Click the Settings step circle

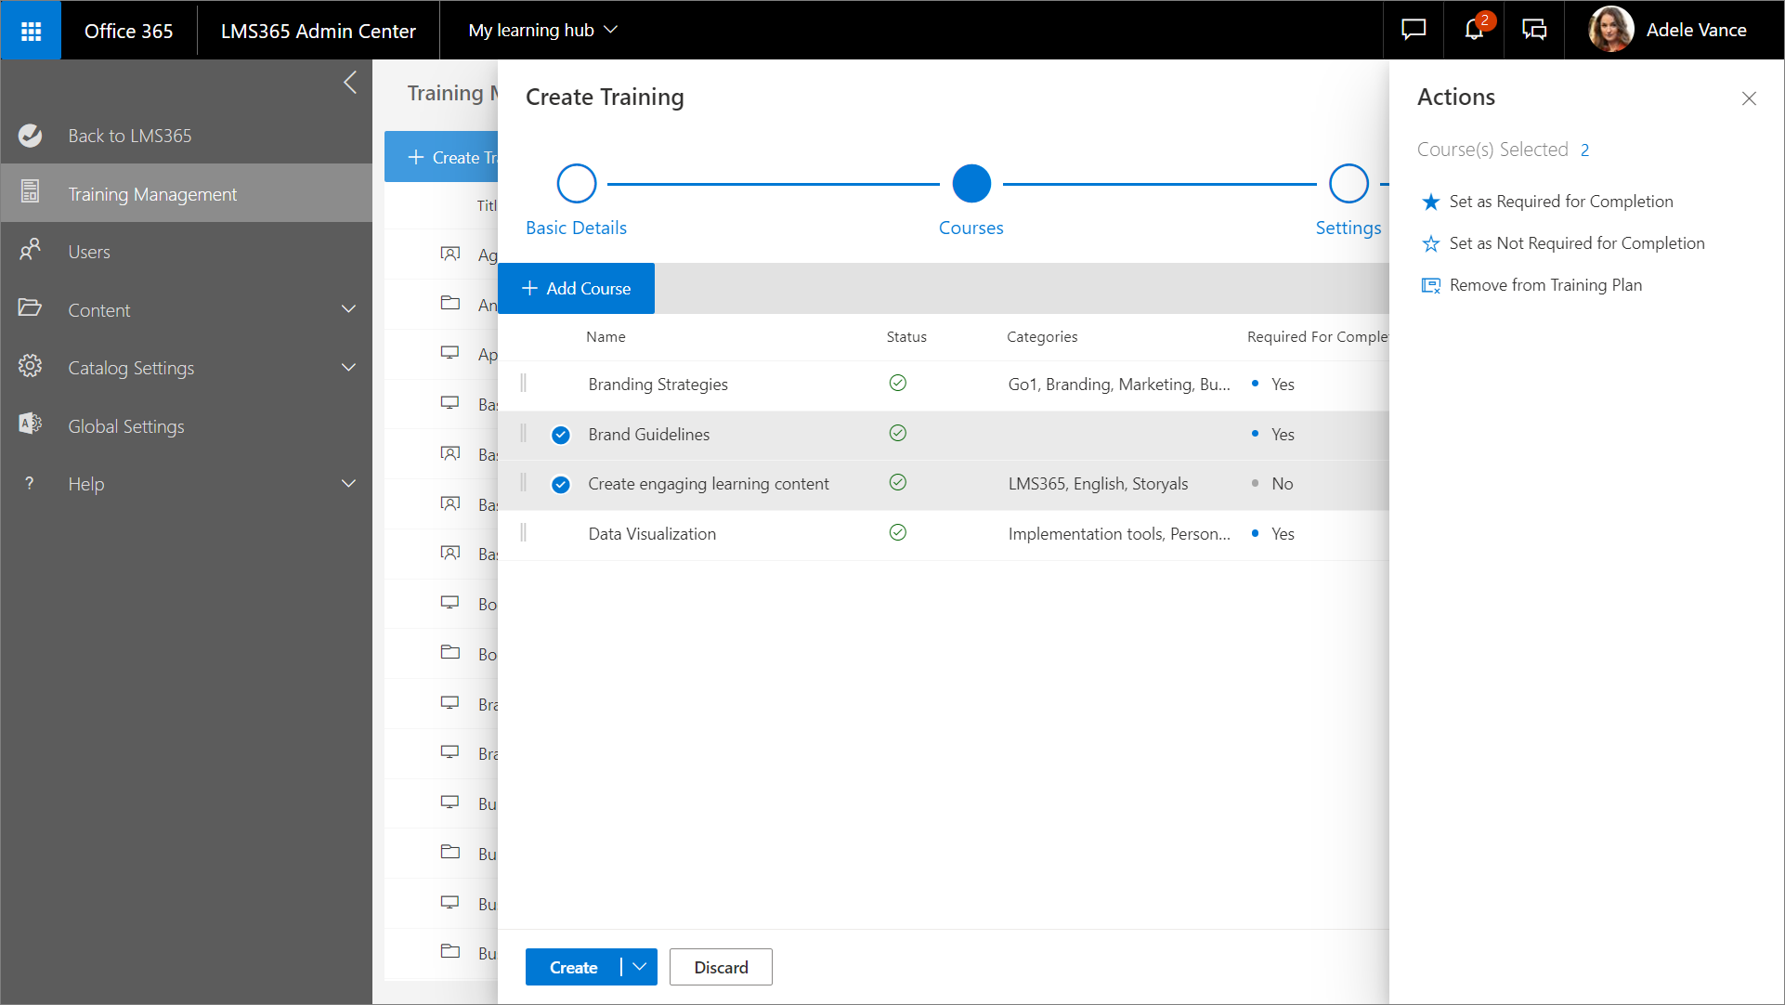coord(1348,184)
